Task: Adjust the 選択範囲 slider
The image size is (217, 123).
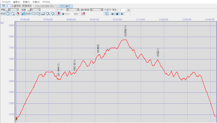Action: point(97,10)
